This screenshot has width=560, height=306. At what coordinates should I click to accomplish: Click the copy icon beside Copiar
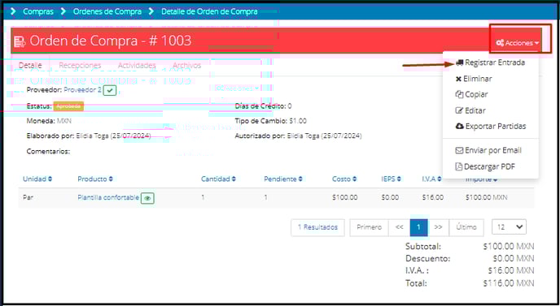click(x=459, y=94)
